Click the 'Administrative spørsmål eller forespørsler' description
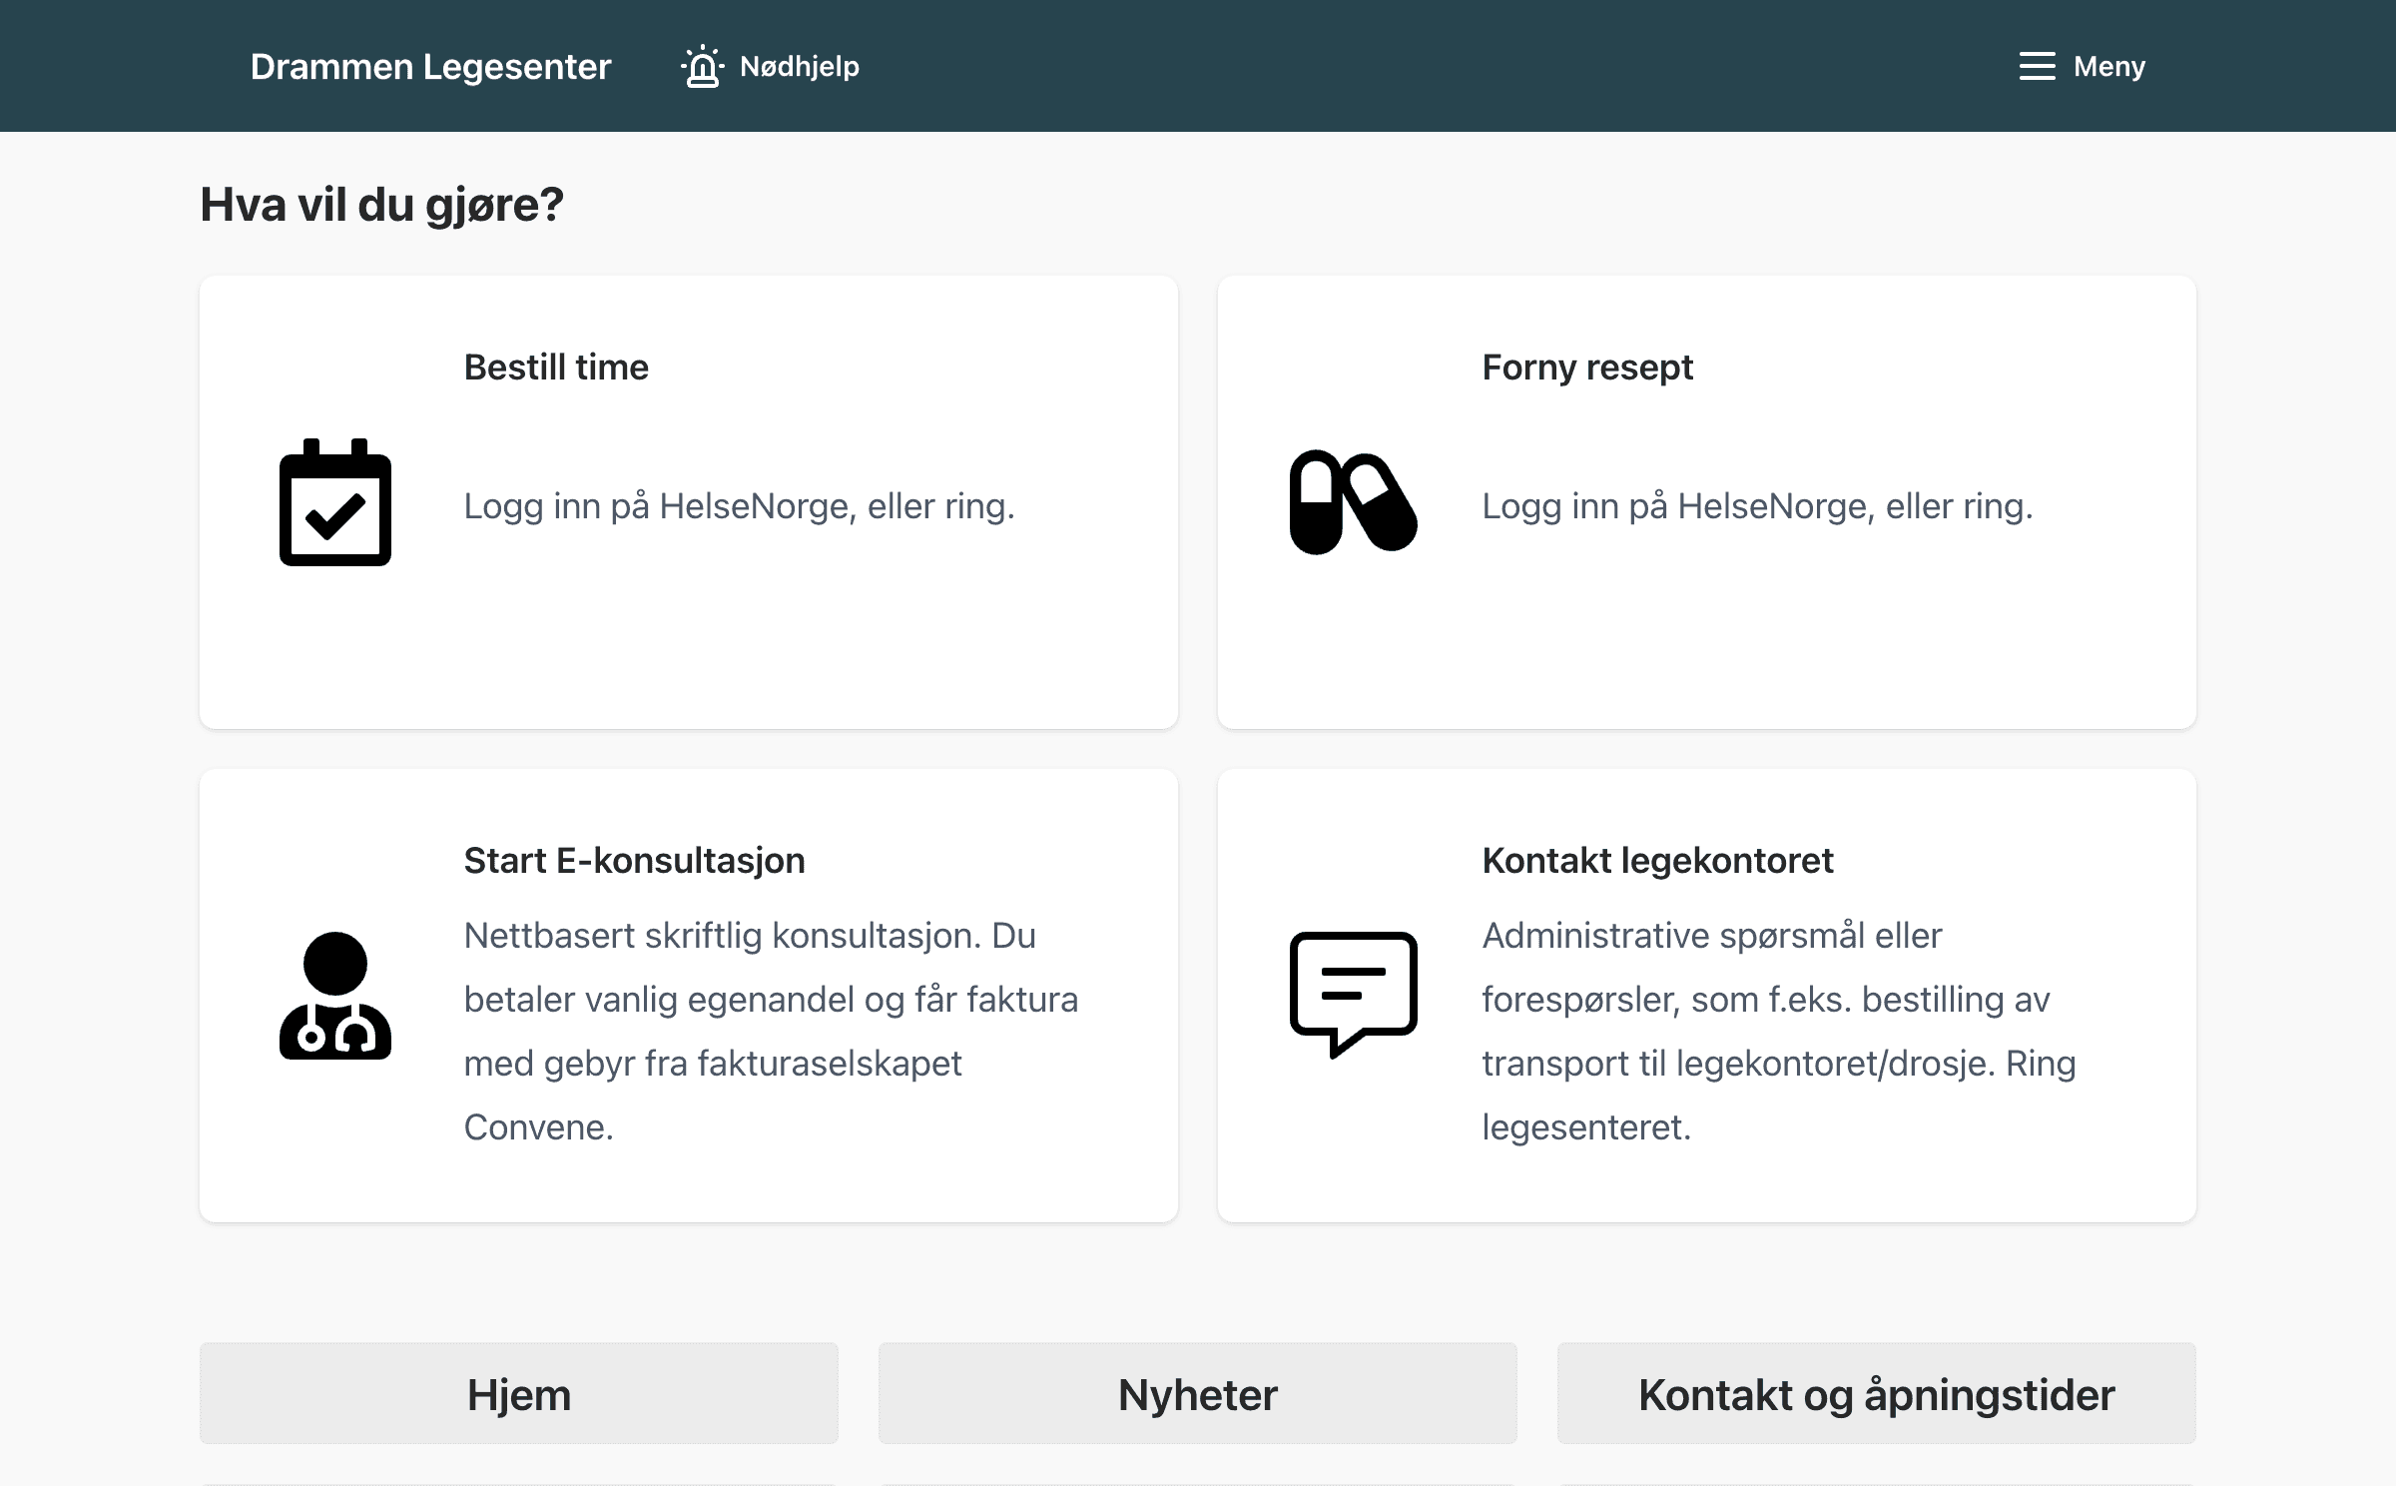Screen dimensions: 2396x1486 pyautogui.click(x=1779, y=1032)
